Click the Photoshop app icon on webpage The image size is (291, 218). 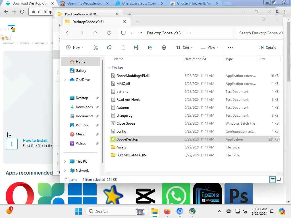point(239,194)
